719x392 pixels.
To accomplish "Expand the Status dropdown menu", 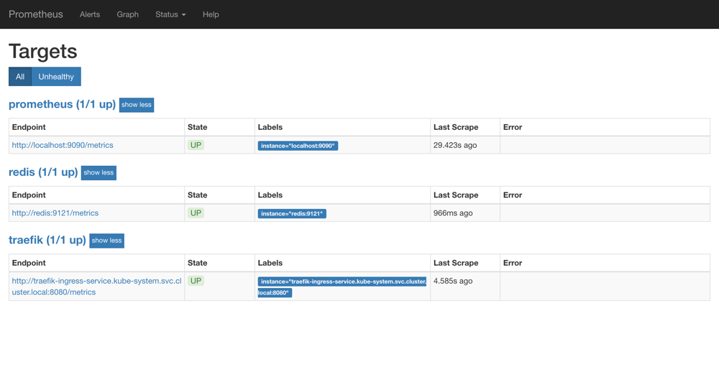I will [x=170, y=14].
